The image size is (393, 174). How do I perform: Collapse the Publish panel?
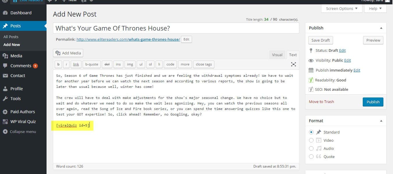pos(381,28)
